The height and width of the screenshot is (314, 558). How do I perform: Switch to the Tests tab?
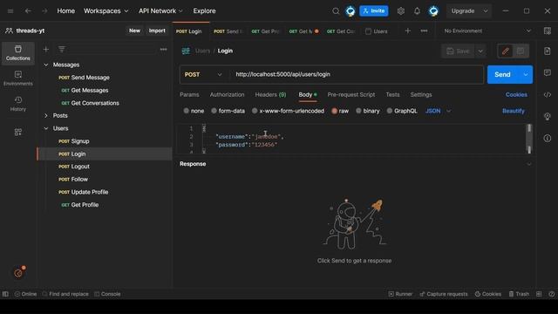click(x=392, y=95)
